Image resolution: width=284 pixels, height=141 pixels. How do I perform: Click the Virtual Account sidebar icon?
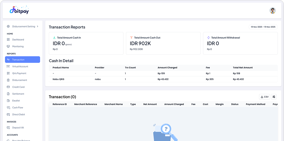[x=9, y=67]
